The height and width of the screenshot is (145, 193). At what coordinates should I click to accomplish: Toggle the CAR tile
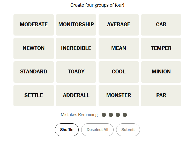[x=161, y=25]
